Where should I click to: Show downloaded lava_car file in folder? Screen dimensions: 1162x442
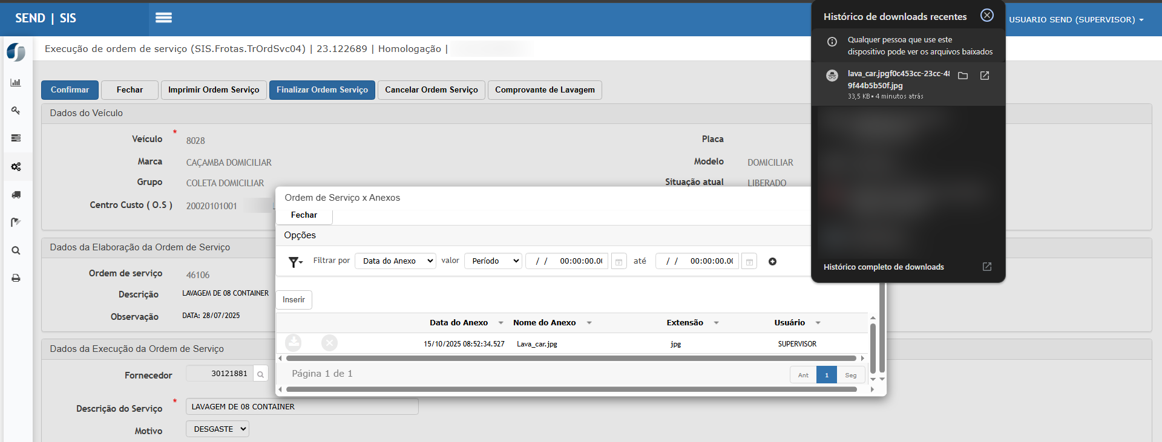(x=963, y=76)
